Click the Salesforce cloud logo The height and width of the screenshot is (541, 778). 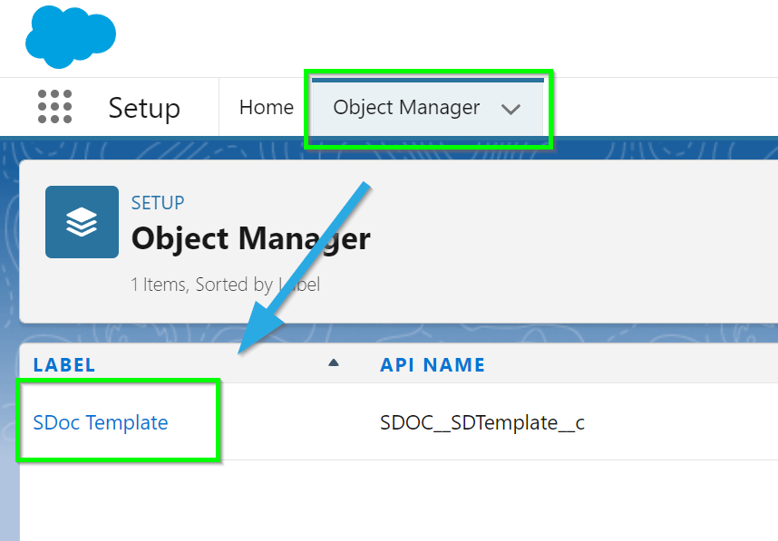[x=71, y=36]
